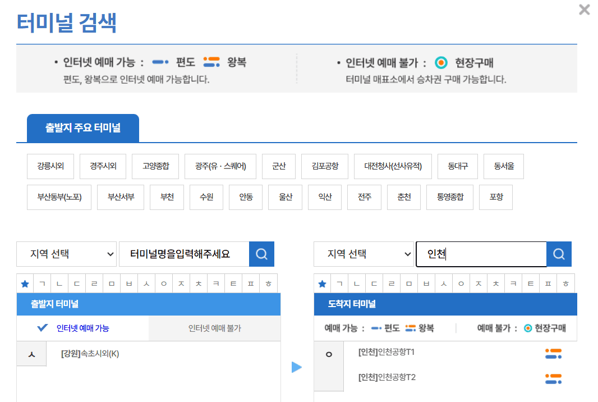Select the 경주시외 terminal button
Viewport: 598px width, 402px height.
point(103,166)
